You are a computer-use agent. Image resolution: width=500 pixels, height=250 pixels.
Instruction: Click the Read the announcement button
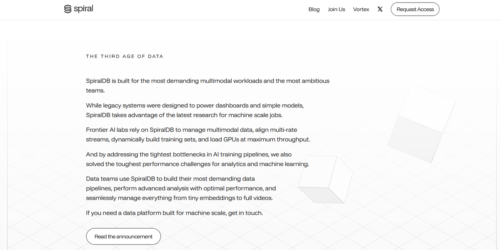(123, 236)
